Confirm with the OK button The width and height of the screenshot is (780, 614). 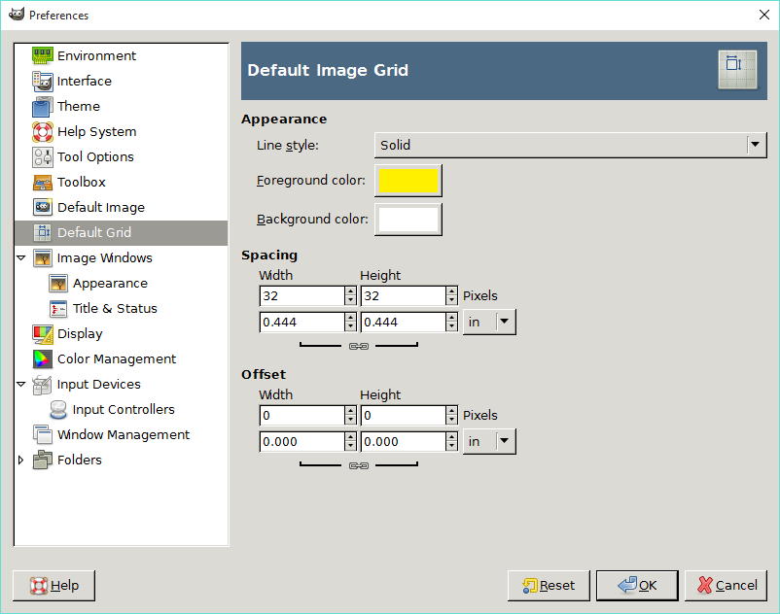tap(637, 586)
